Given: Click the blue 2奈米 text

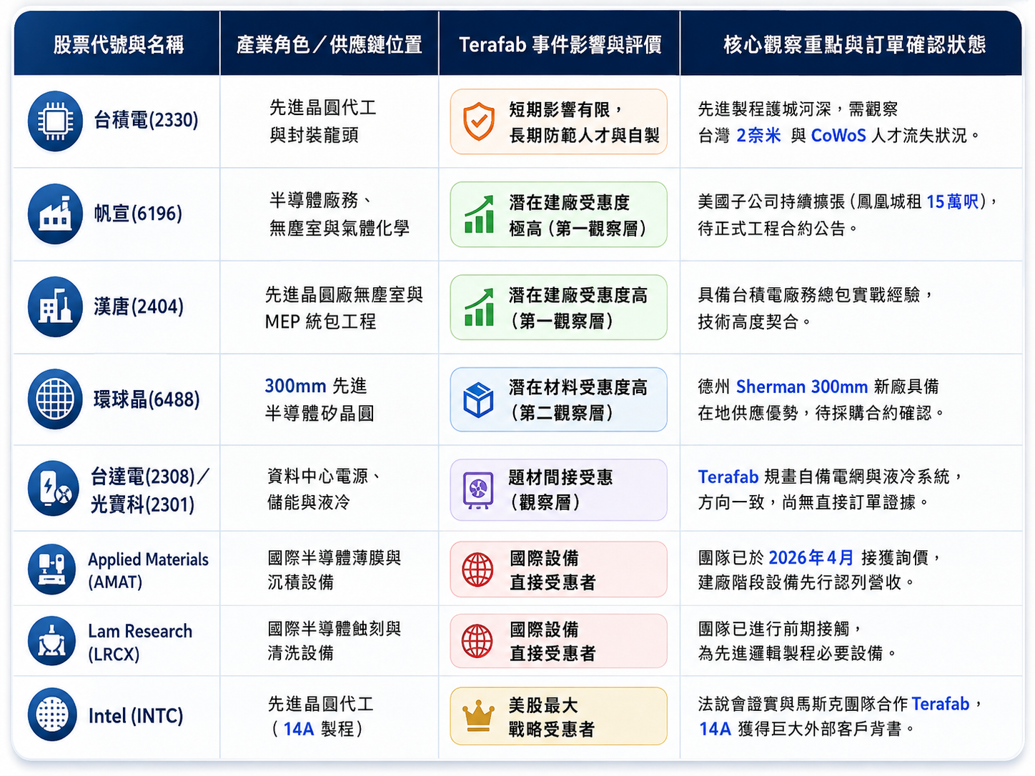Looking at the screenshot, I should pyautogui.click(x=758, y=135).
